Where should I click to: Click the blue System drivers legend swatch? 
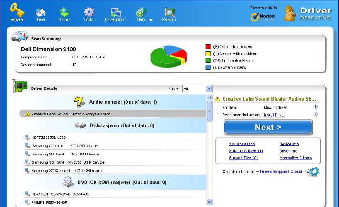208,67
